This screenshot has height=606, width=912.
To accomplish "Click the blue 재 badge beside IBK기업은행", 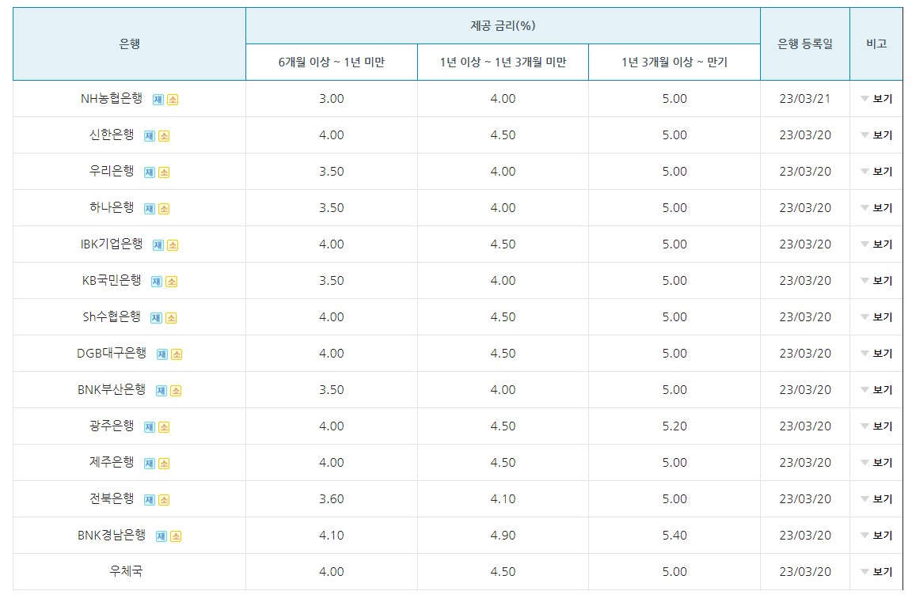I will coord(158,245).
